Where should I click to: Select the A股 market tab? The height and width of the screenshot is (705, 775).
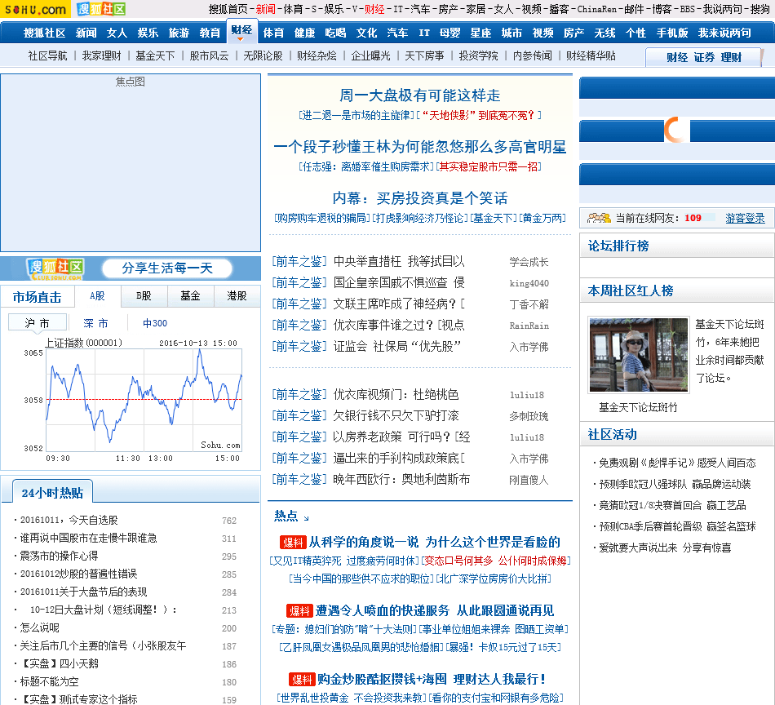click(x=97, y=296)
